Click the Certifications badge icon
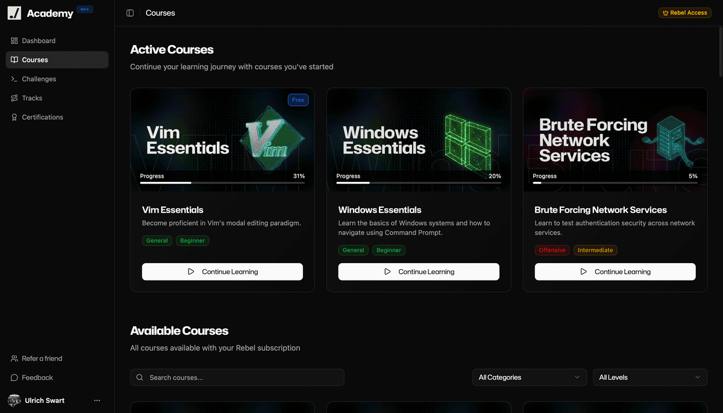Viewport: 723px width, 413px height. (x=14, y=117)
